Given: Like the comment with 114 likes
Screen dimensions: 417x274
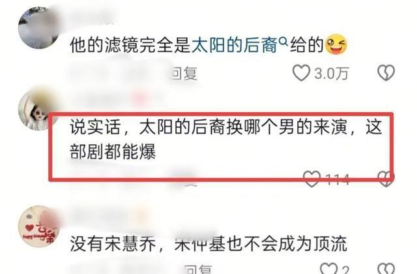Looking at the screenshot, I should [x=312, y=179].
